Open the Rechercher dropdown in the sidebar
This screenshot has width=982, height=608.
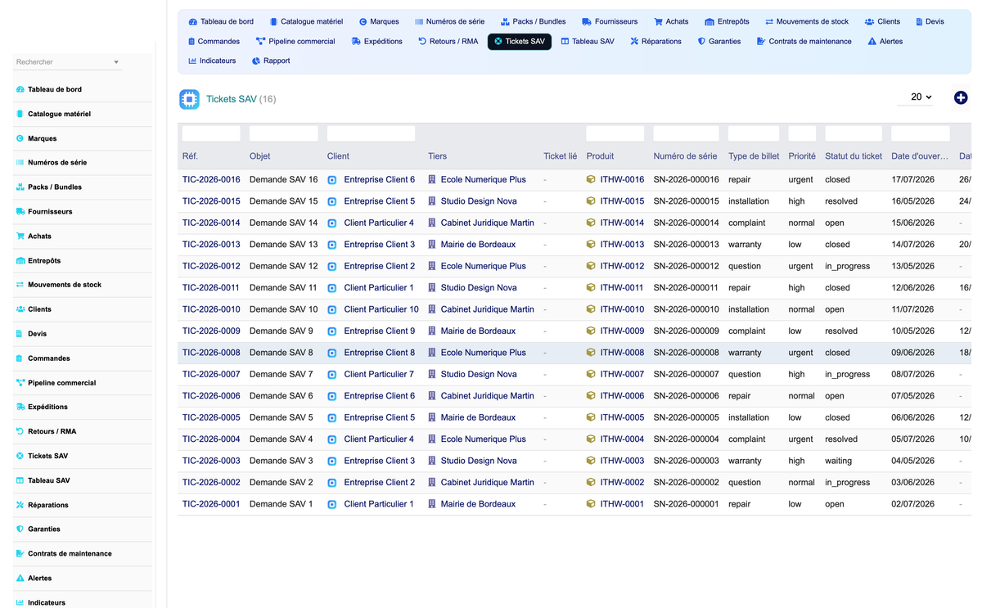(x=68, y=62)
